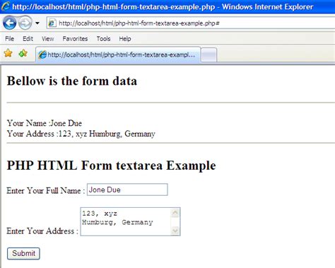Image resolution: width=335 pixels, height=268 pixels.
Task: Click the address bar URL field
Action: pos(191,23)
